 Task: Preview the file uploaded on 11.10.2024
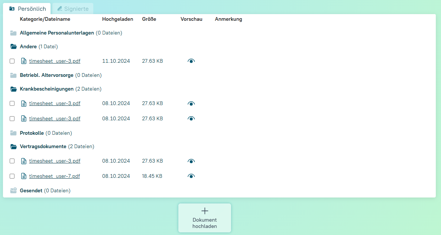tap(191, 61)
